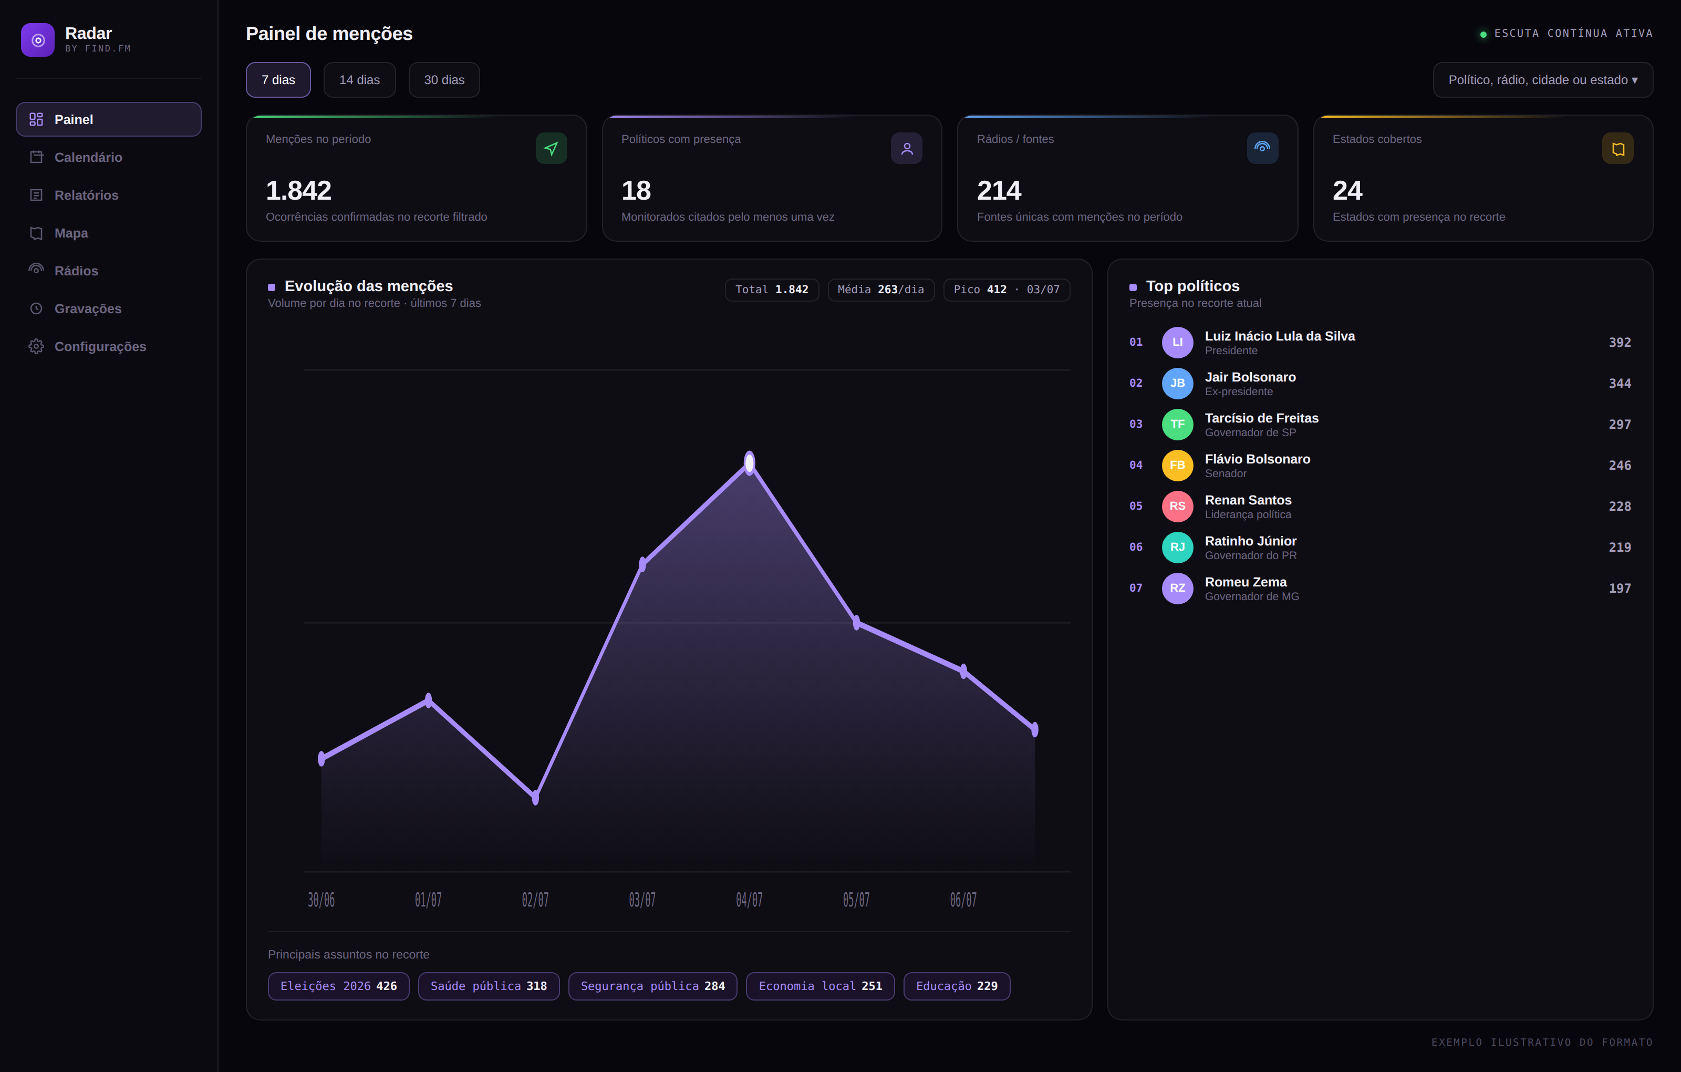This screenshot has width=1681, height=1072.
Task: Click the chart data point above 30/06
Action: [x=321, y=758]
